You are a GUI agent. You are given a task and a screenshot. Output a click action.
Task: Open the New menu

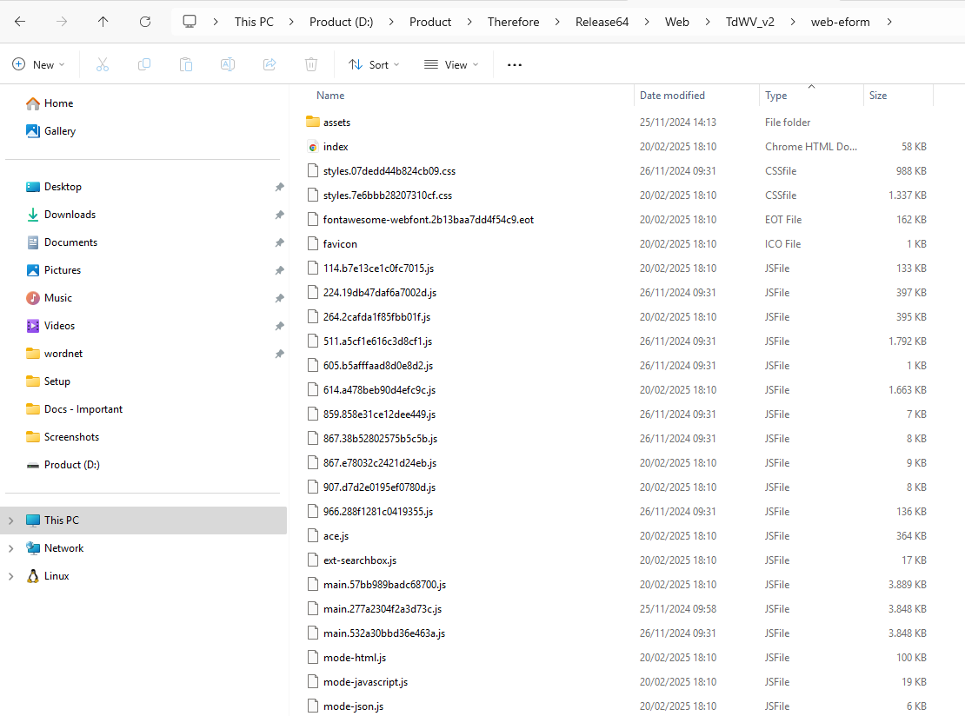tap(38, 64)
